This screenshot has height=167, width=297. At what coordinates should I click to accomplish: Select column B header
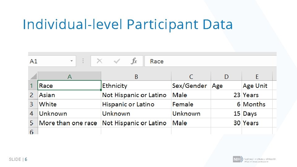point(136,76)
